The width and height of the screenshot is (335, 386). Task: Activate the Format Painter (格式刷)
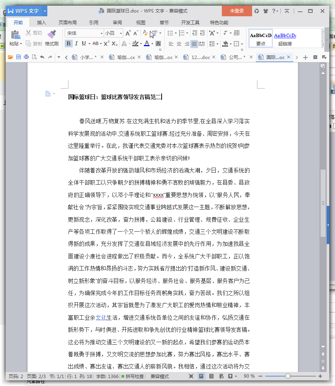[52, 38]
